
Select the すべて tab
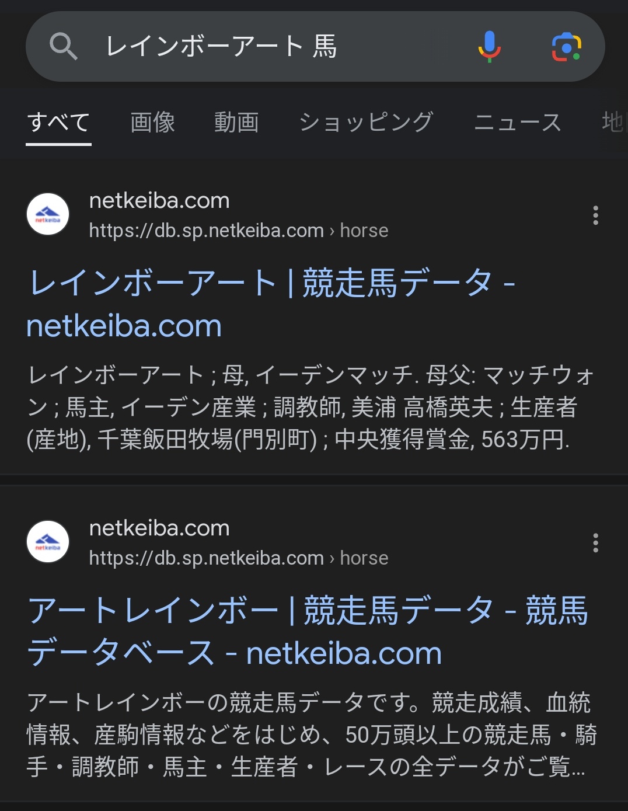tap(58, 123)
